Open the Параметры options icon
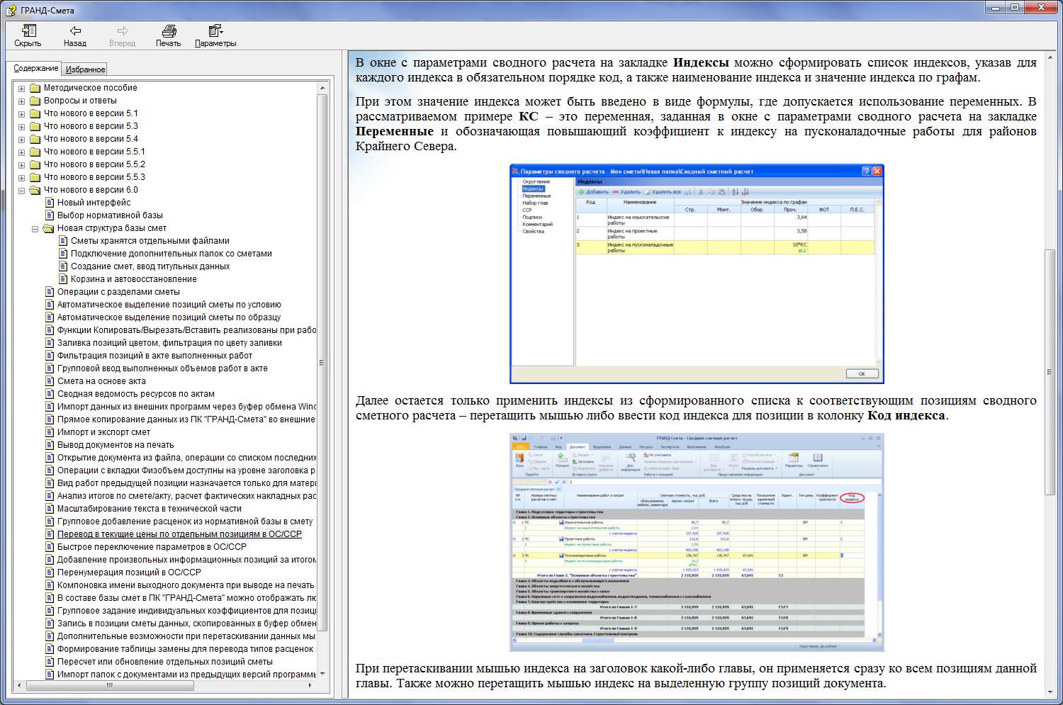The image size is (1063, 705). coord(215,31)
